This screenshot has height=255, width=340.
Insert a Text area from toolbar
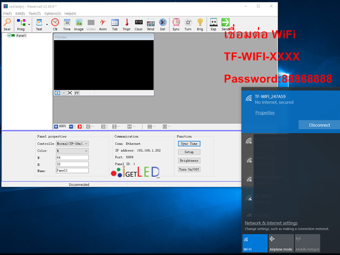tap(39, 24)
